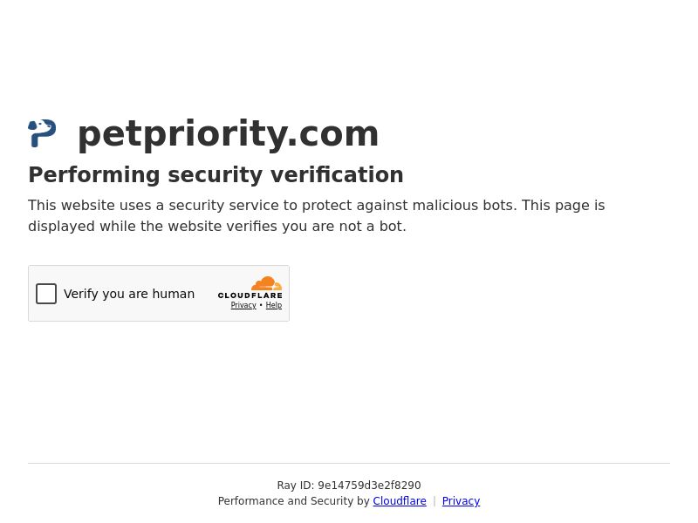Click the petpriority.com paw logo icon

click(x=42, y=132)
